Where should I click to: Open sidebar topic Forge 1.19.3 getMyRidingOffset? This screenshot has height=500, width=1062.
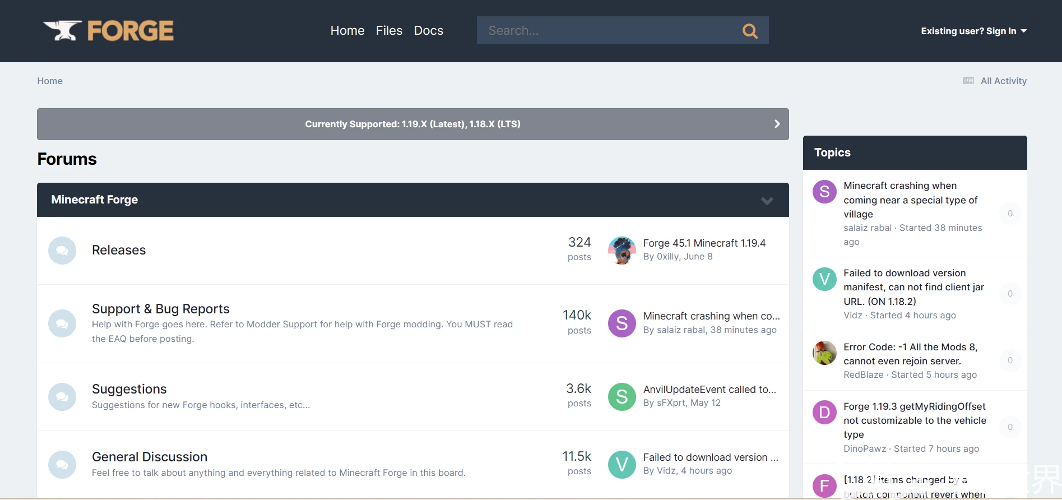915,420
